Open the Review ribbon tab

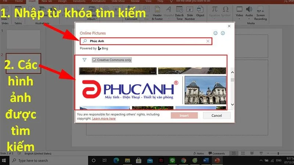tap(135, 1)
